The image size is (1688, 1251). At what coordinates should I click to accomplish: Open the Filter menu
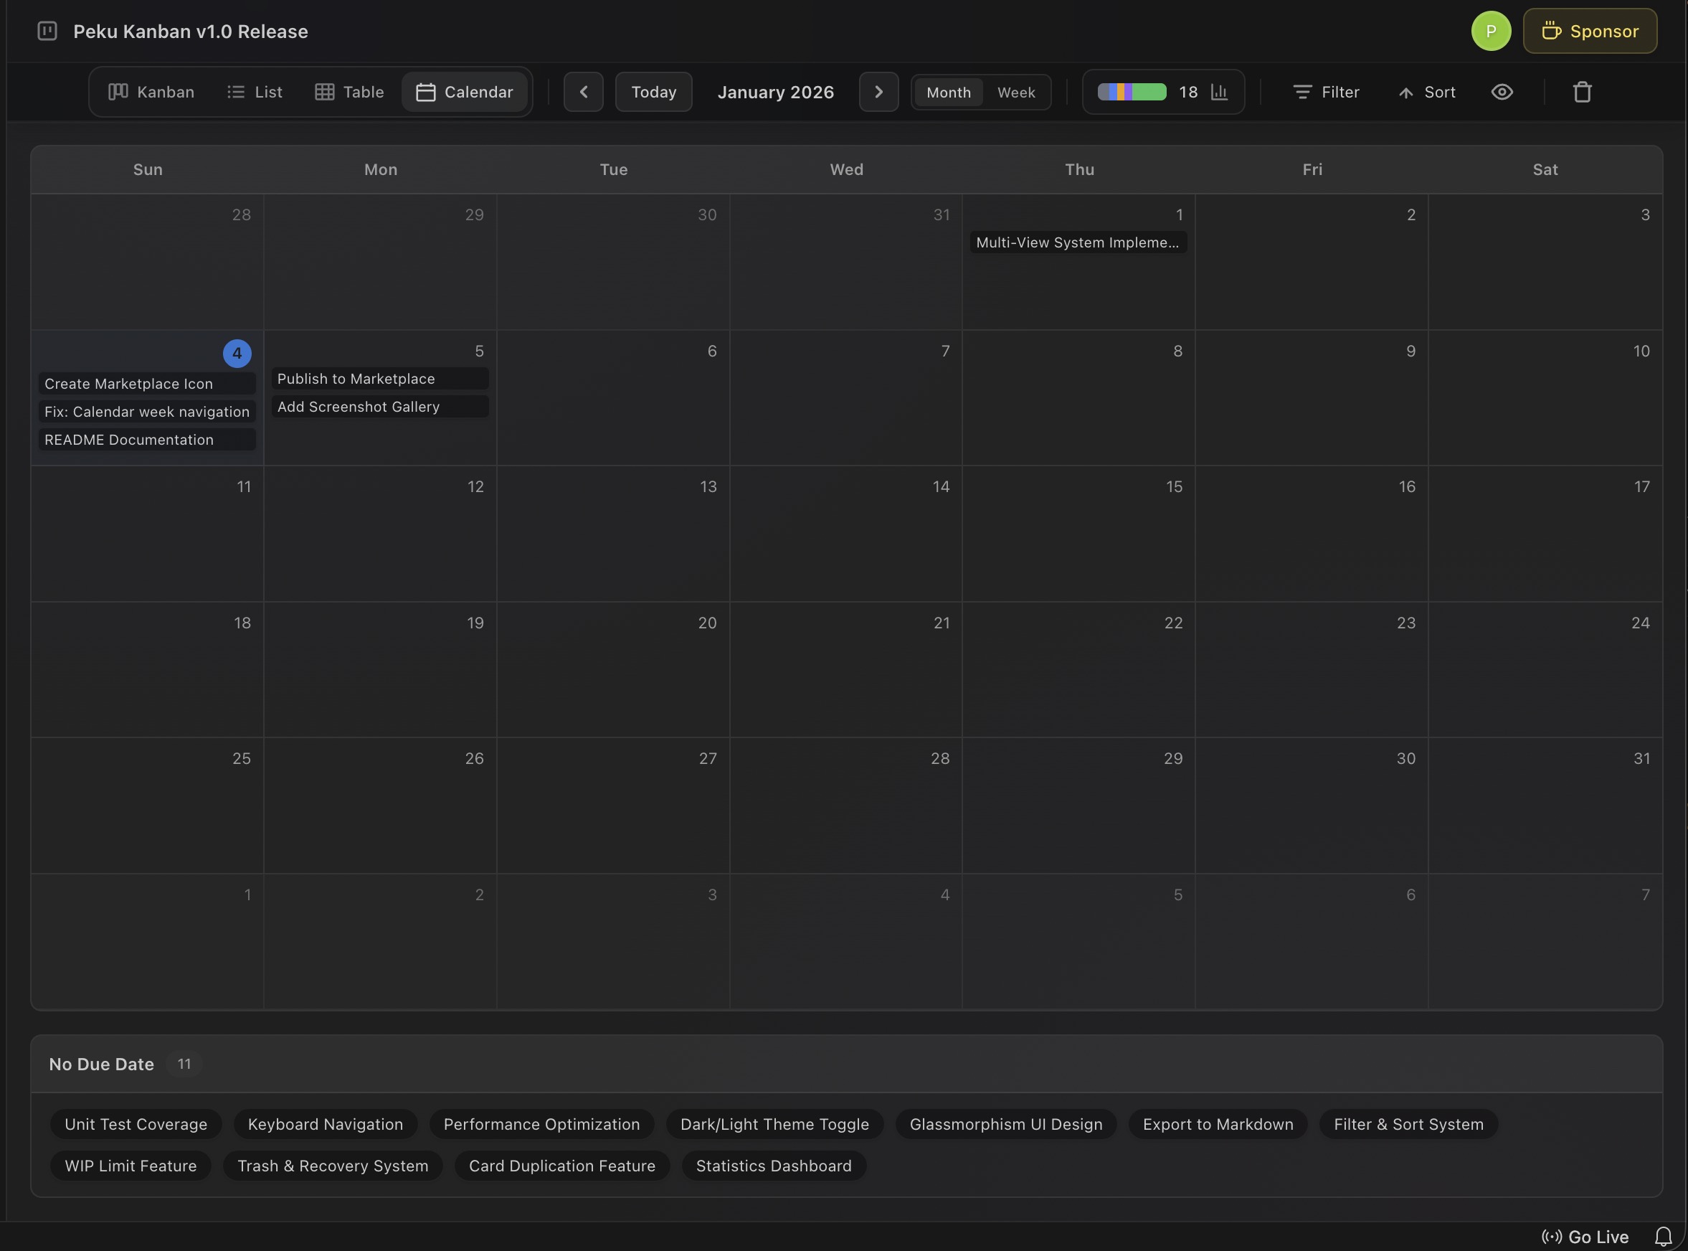1325,92
